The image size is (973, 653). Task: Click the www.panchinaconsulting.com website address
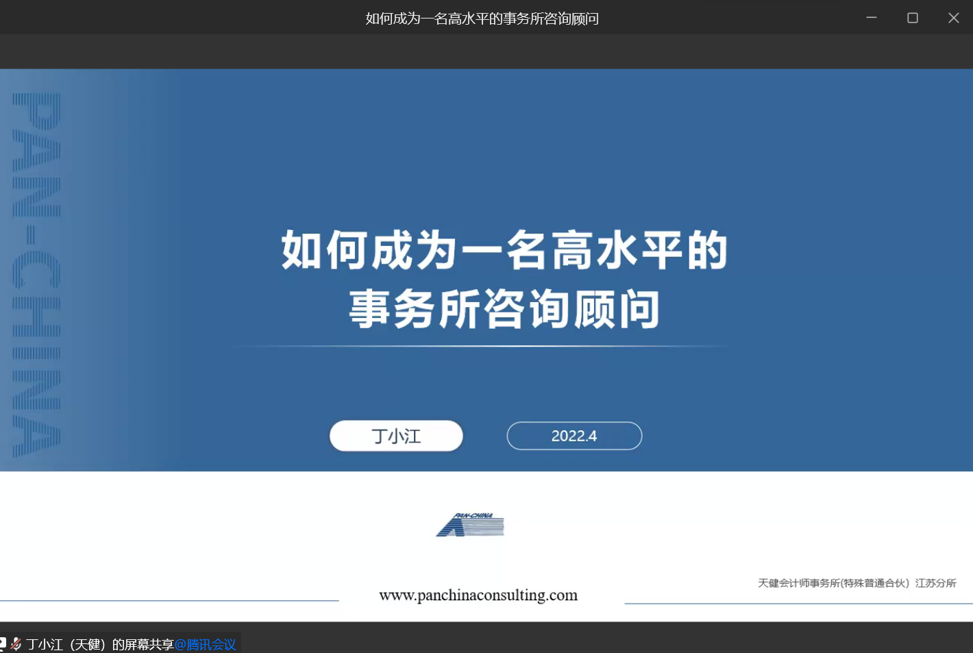pos(478,595)
